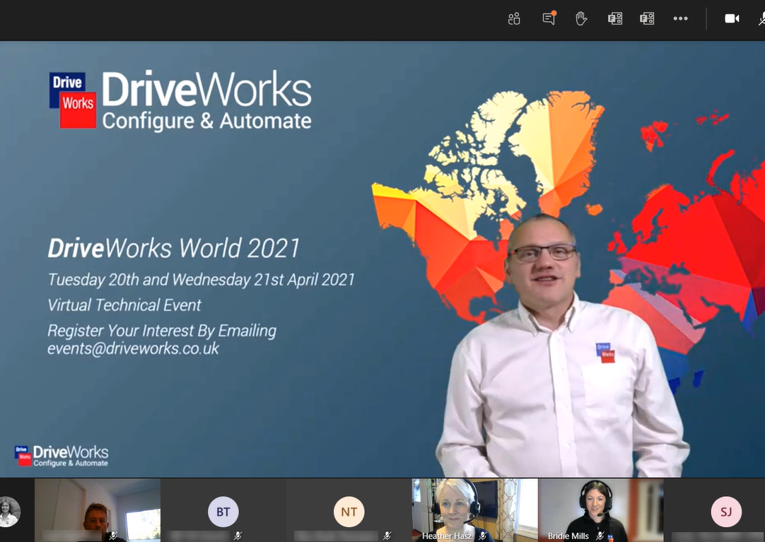Open the More actions ellipsis menu
The height and width of the screenshot is (542, 765).
[681, 18]
